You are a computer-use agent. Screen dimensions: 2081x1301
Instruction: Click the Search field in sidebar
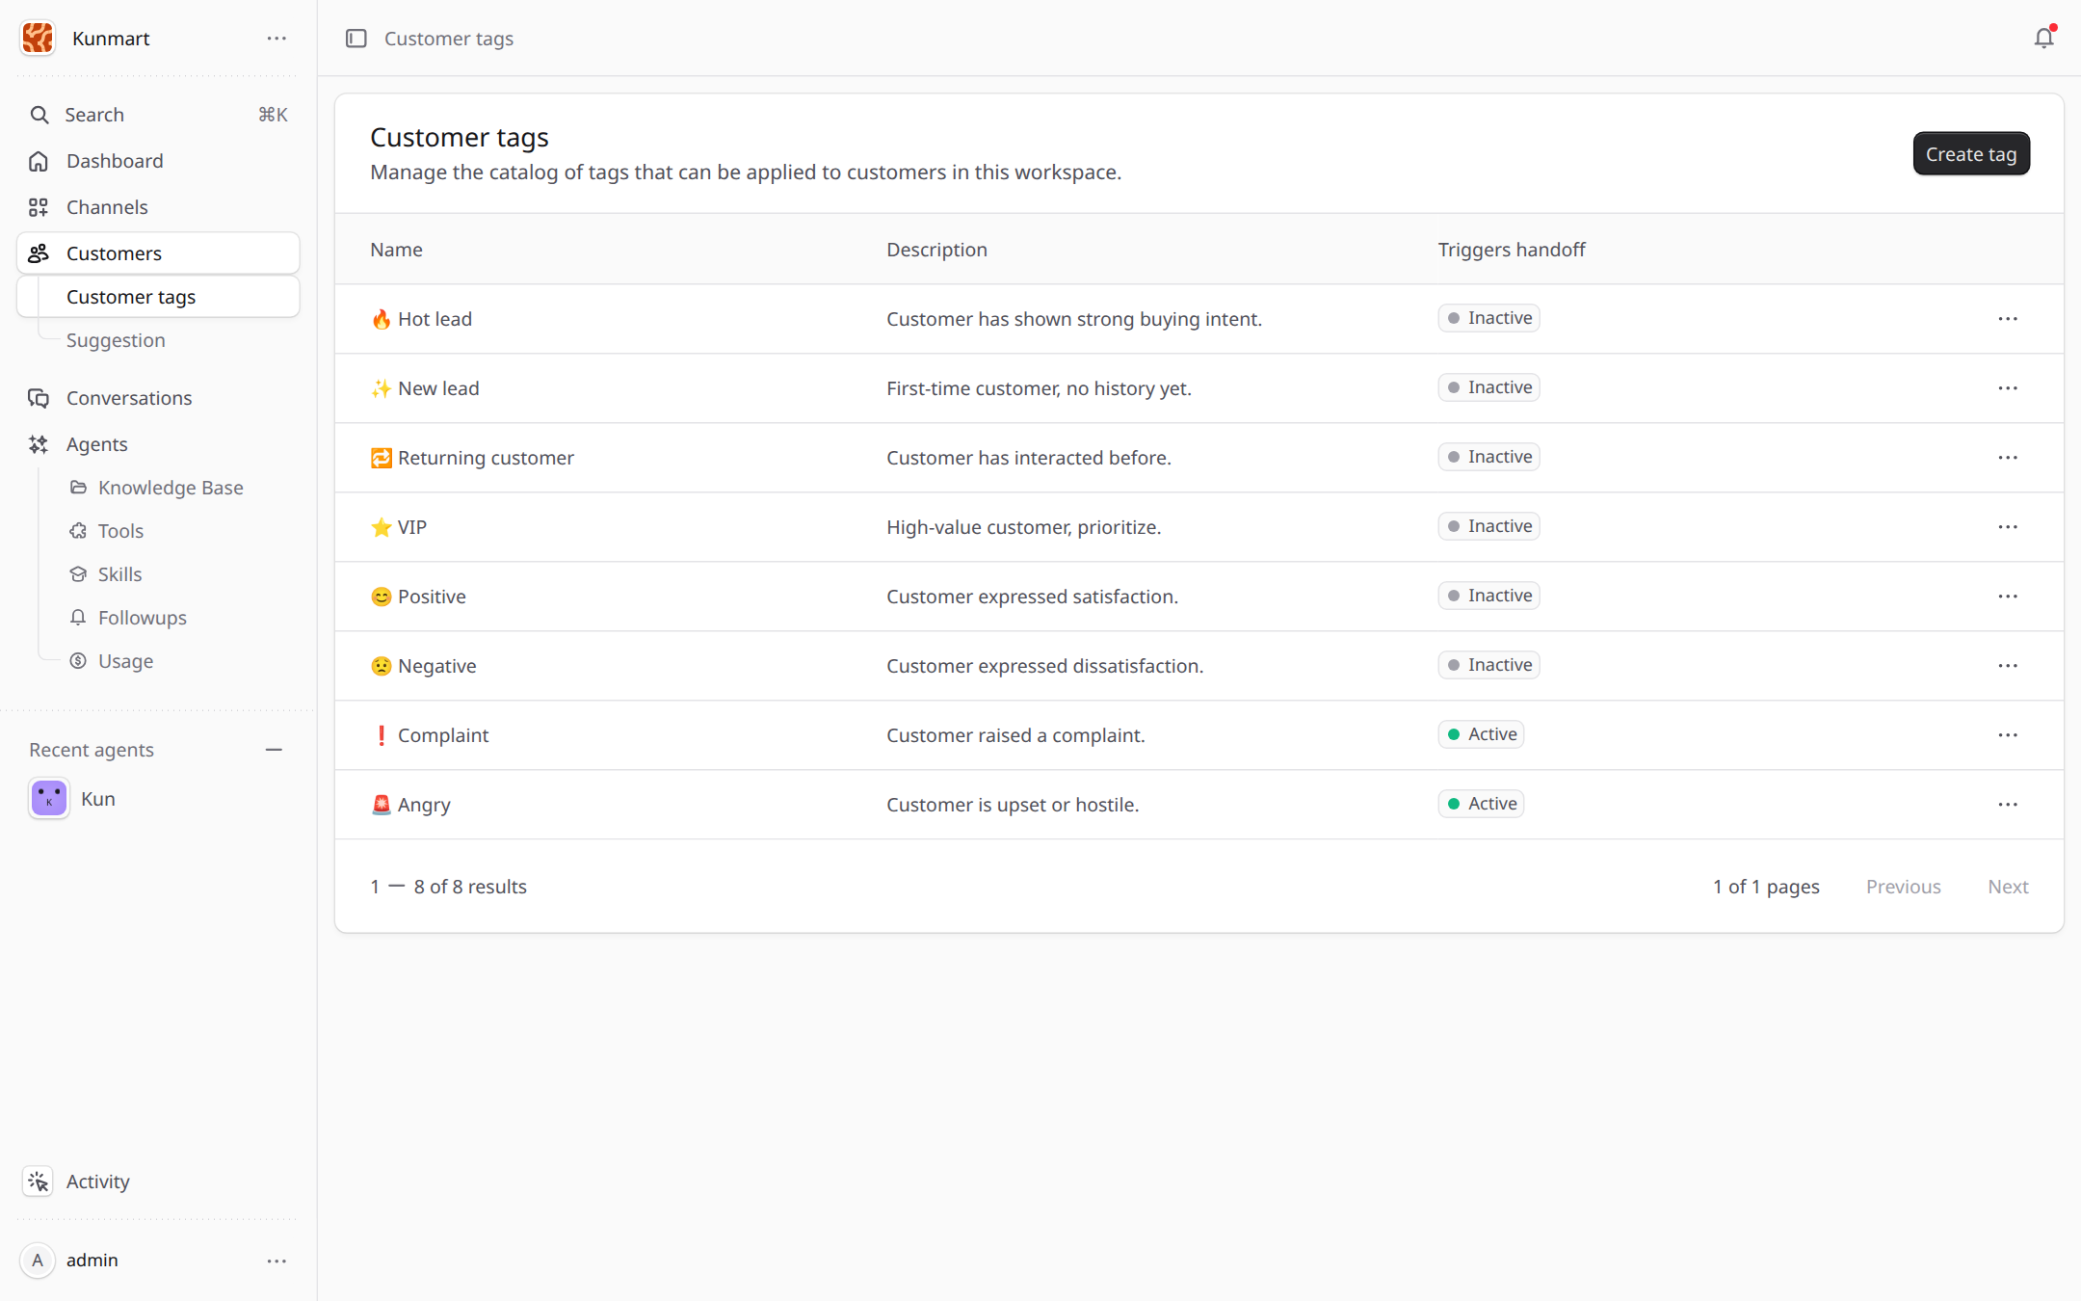(158, 115)
